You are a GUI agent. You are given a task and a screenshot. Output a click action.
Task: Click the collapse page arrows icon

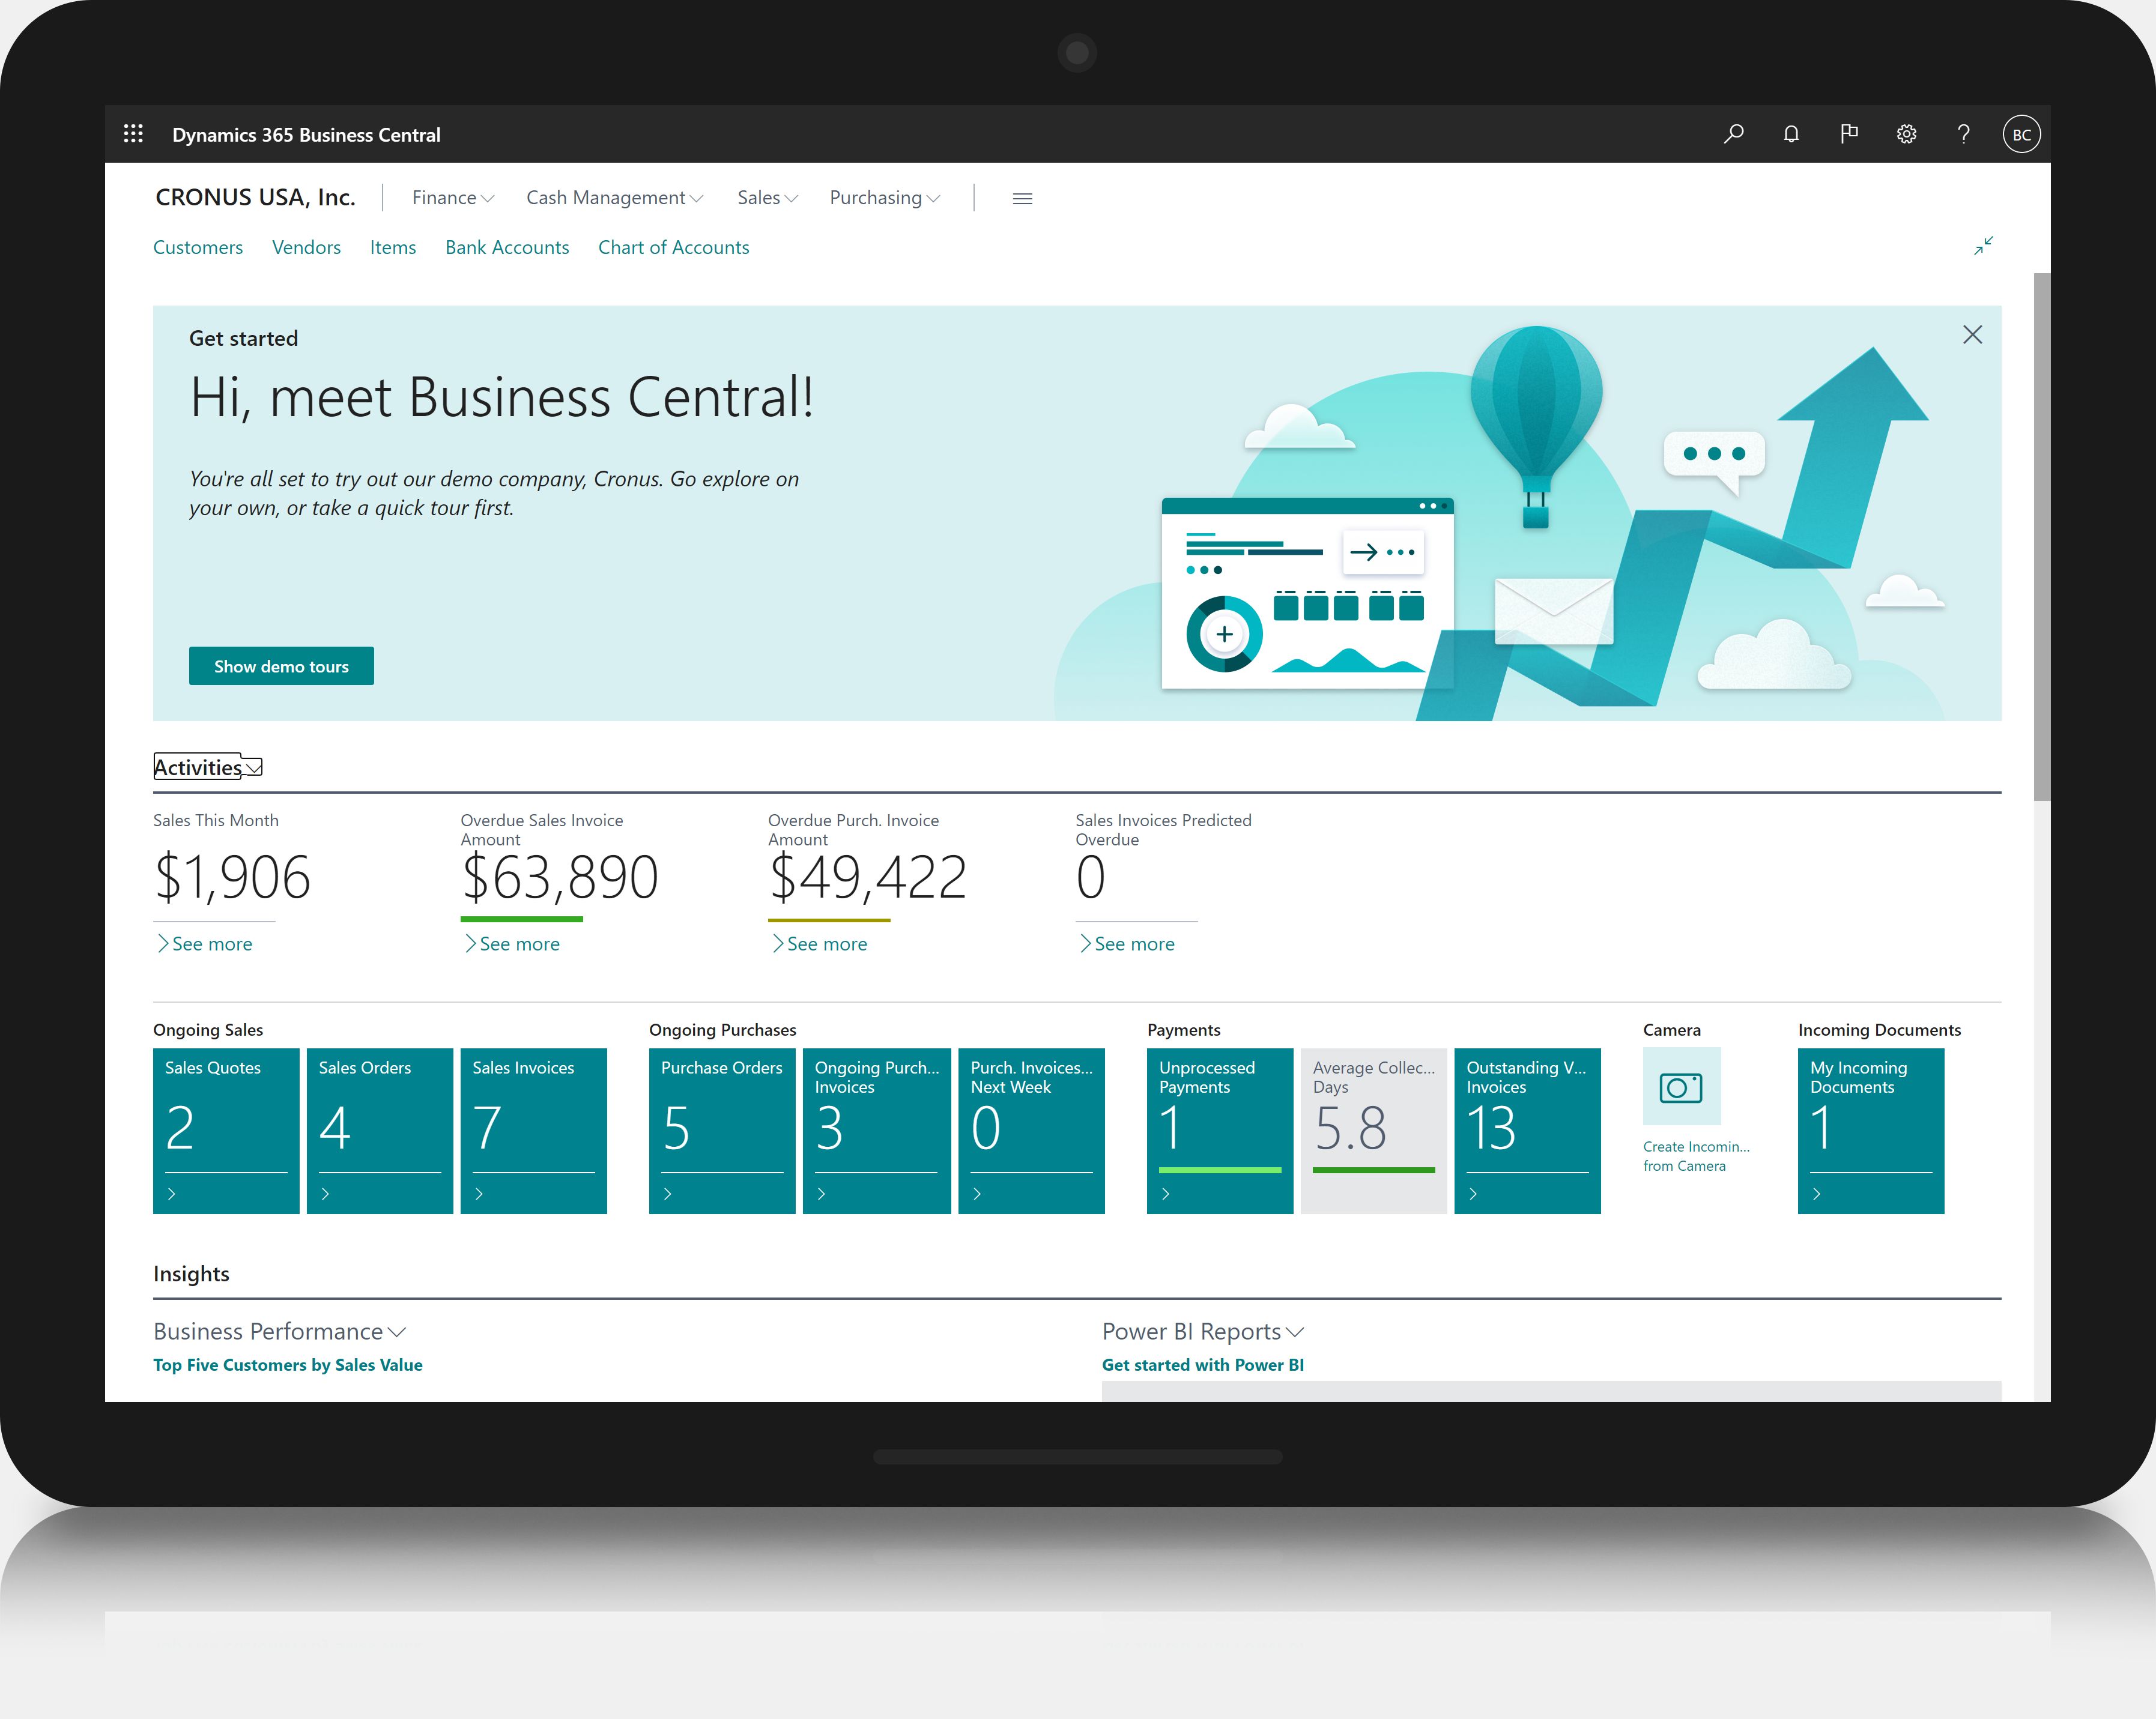pos(1983,246)
